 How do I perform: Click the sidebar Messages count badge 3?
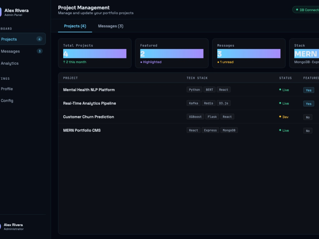click(40, 51)
